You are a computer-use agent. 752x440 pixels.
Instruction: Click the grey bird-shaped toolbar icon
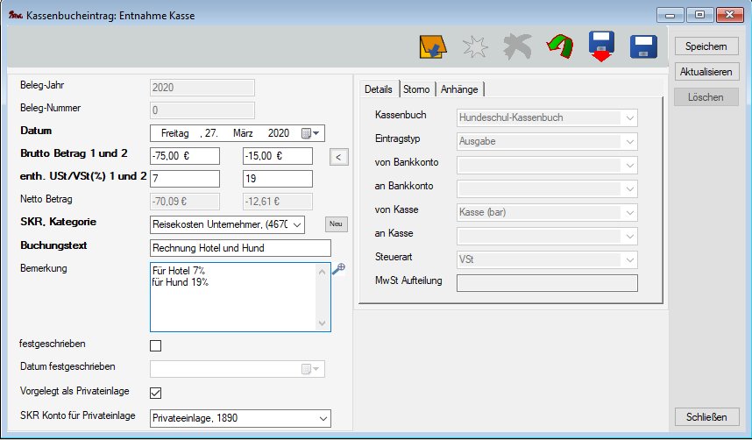coord(517,47)
